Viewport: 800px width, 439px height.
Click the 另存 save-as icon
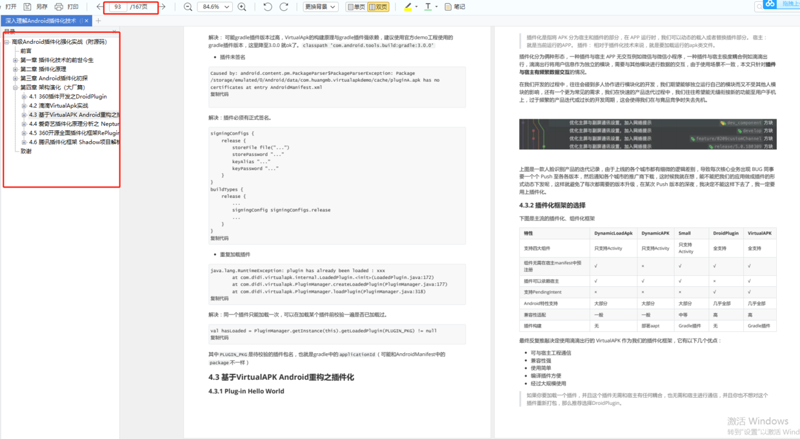(x=28, y=6)
